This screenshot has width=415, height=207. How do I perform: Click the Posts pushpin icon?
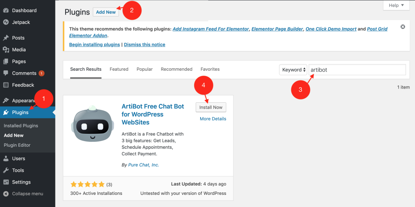coord(6,38)
